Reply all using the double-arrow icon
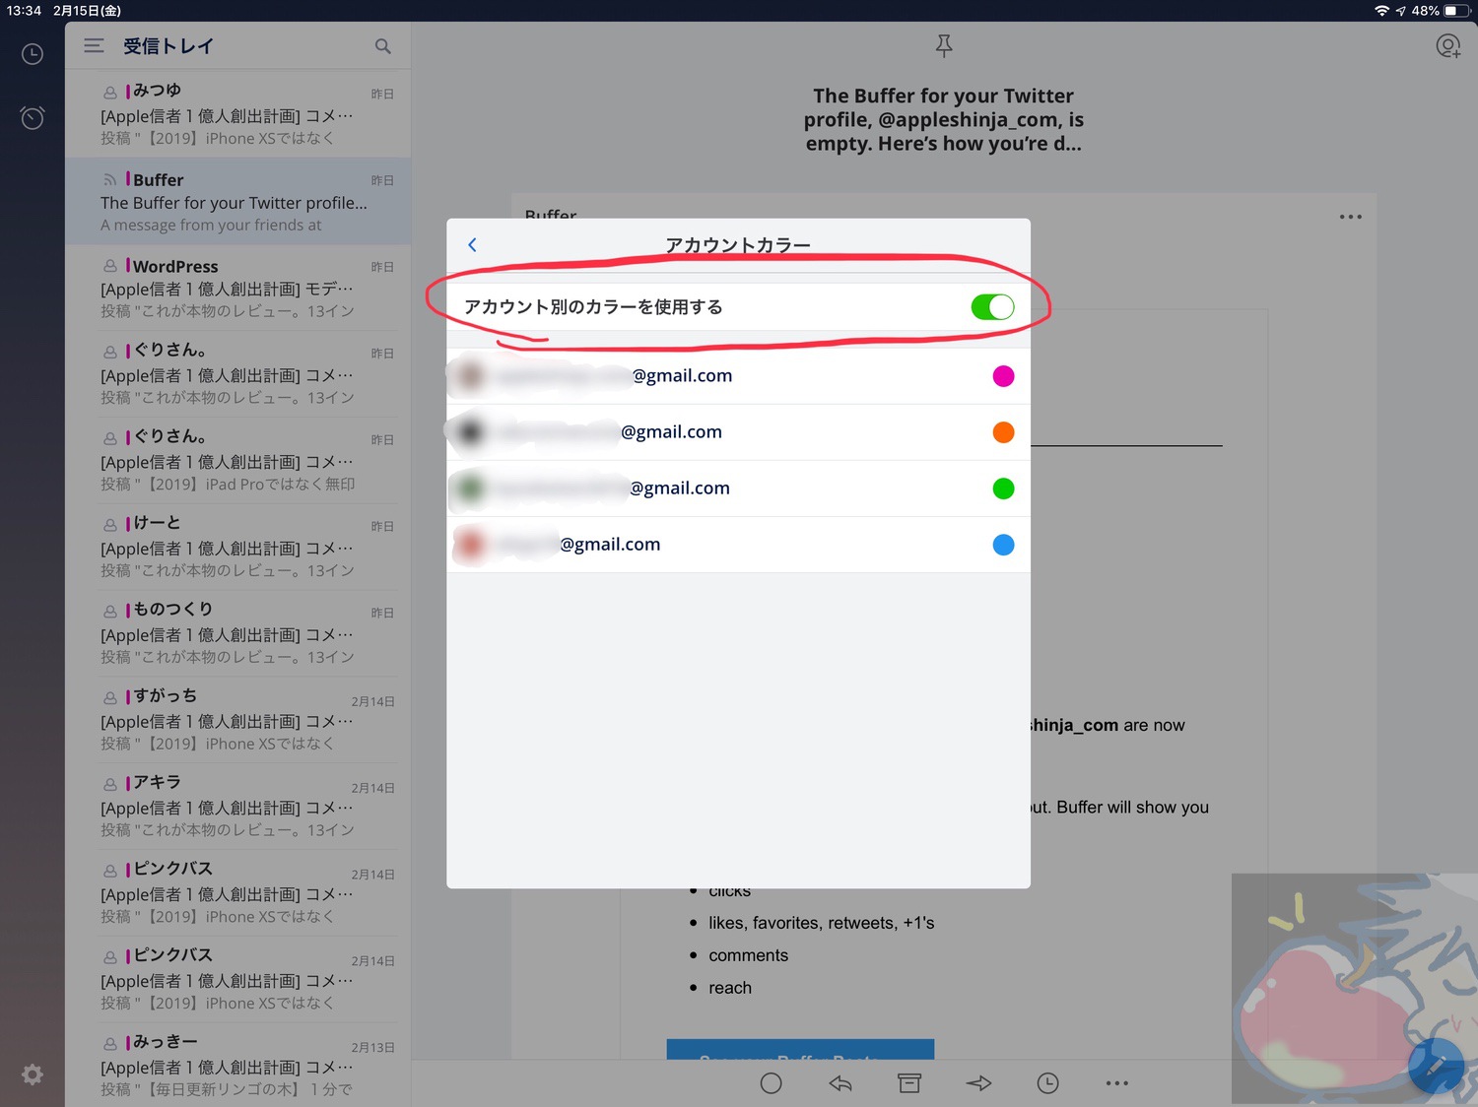1478x1107 pixels. pyautogui.click(x=840, y=1083)
